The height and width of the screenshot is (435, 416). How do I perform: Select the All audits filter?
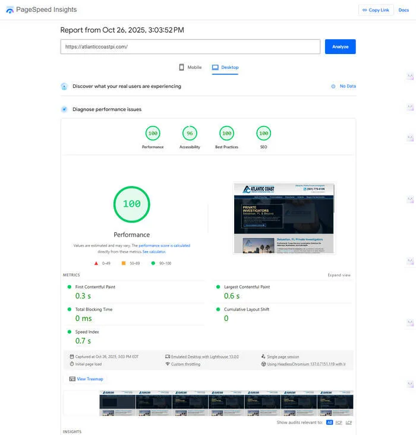click(x=329, y=423)
